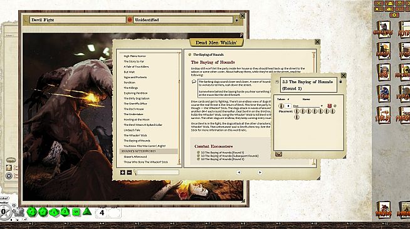The image size is (410, 229).
Task: Select 'The Dirty Dog Saloon' entry
Action: click(x=137, y=98)
